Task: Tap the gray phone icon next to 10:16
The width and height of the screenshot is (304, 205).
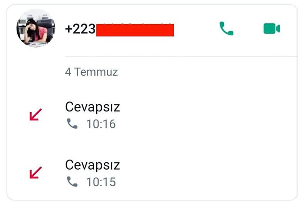Action: [72, 123]
